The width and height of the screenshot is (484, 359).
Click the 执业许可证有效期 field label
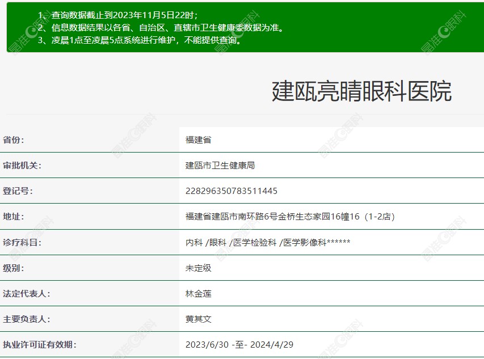click(40, 344)
